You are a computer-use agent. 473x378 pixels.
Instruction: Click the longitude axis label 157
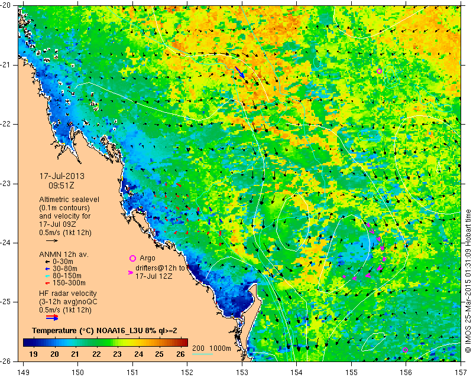click(x=461, y=373)
